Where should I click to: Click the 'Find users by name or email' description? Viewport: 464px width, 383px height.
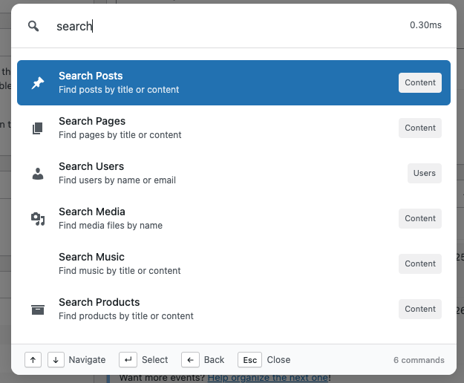[117, 180]
